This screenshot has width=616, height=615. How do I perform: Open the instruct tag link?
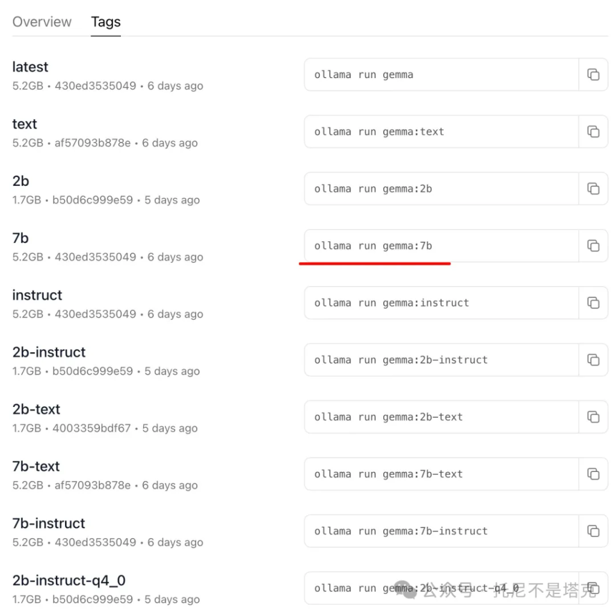coord(37,295)
